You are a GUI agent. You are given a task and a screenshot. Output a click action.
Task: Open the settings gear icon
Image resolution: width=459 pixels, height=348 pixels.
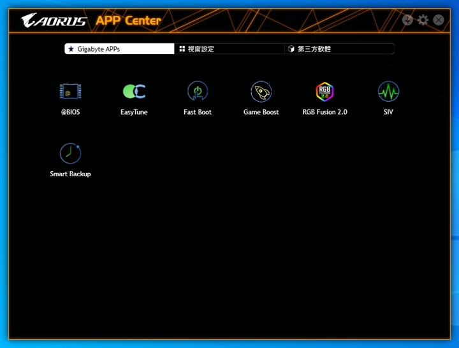[423, 20]
